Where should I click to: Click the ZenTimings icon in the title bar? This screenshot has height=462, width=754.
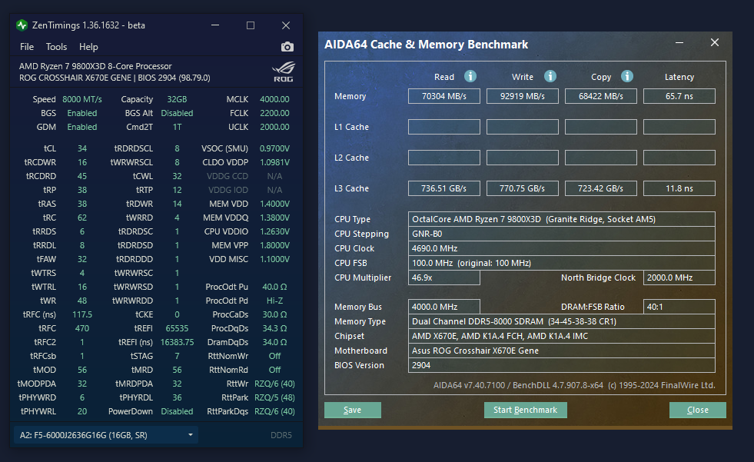coord(20,25)
